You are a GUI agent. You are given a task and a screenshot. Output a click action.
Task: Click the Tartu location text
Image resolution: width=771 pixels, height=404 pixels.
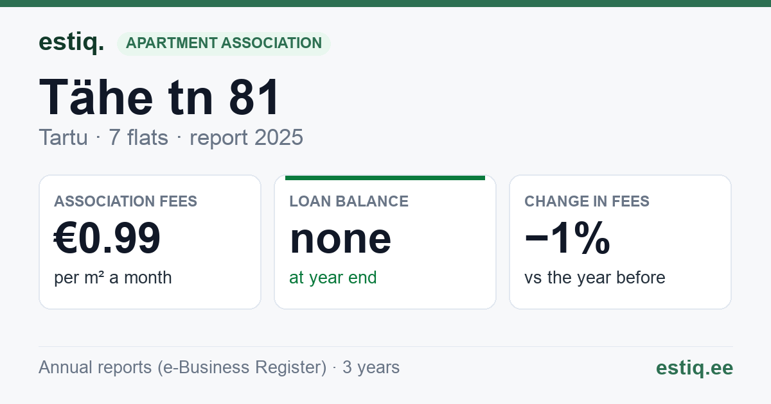pyautogui.click(x=63, y=137)
